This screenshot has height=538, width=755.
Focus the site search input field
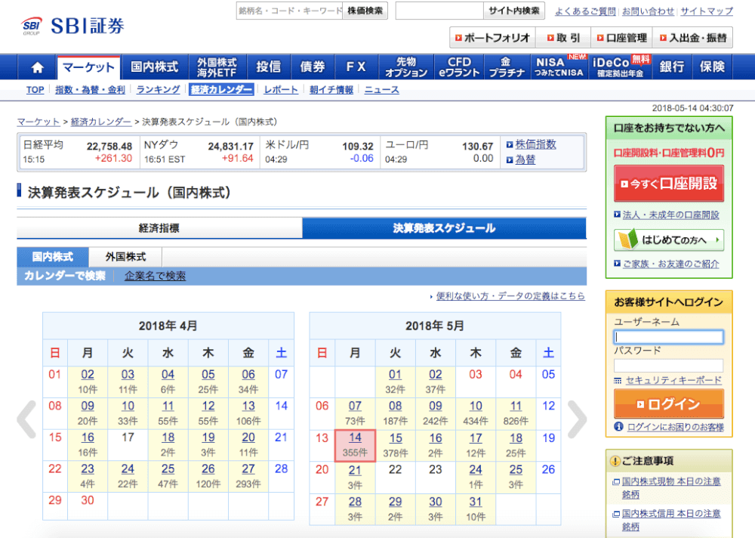coord(439,11)
